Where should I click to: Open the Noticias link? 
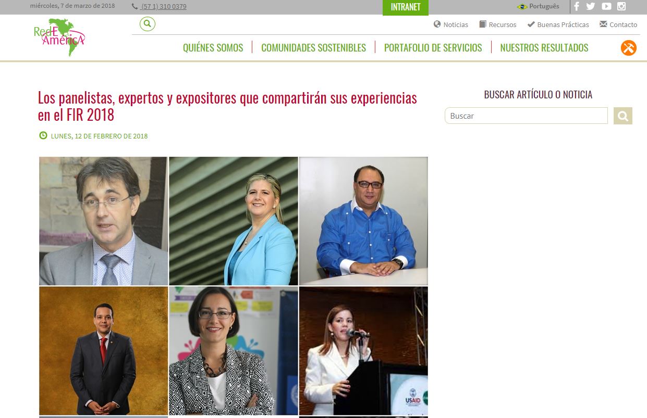tap(451, 24)
